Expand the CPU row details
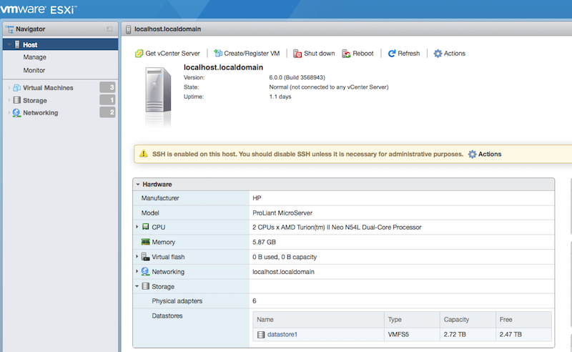The height and width of the screenshot is (352, 572). [137, 227]
